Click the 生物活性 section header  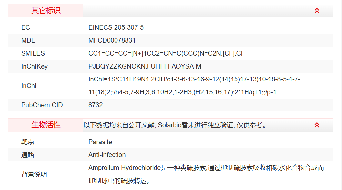tap(46, 125)
